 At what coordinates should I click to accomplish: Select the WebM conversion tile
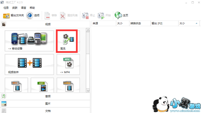[x=68, y=85]
